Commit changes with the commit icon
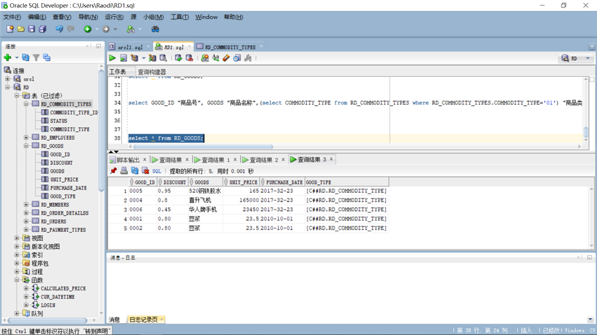This screenshot has width=597, height=335. click(178, 58)
